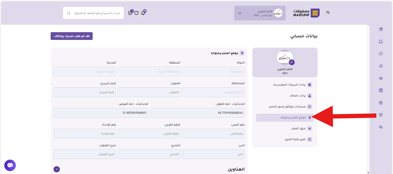Image resolution: width=393 pixels, height=174 pixels.
Task: Click the hexagon box sidebar icon
Action: (x=381, y=54)
